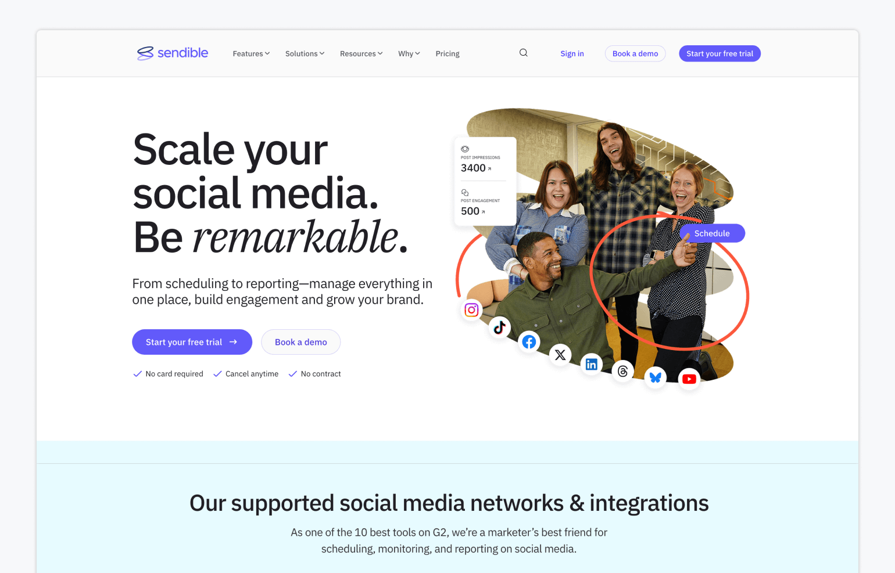The height and width of the screenshot is (573, 895).
Task: Select the LinkedIn icon
Action: (592, 365)
